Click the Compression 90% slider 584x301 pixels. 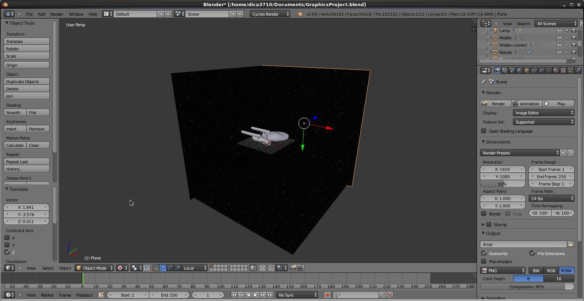527,286
